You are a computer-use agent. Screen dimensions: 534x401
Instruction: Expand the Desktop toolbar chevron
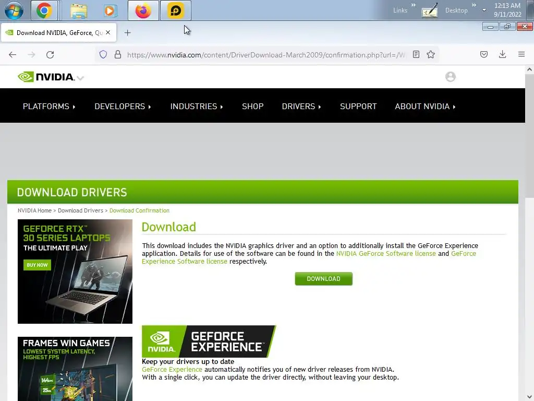click(x=474, y=5)
